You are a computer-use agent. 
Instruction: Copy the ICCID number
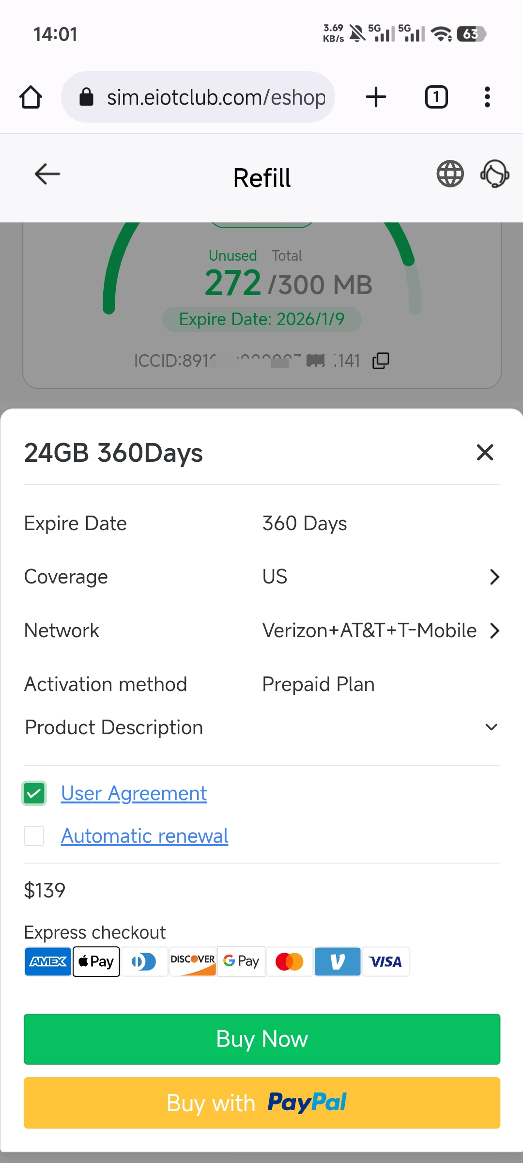(x=381, y=361)
